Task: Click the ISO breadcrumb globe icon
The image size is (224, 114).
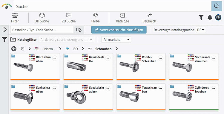Action: click(x=67, y=49)
